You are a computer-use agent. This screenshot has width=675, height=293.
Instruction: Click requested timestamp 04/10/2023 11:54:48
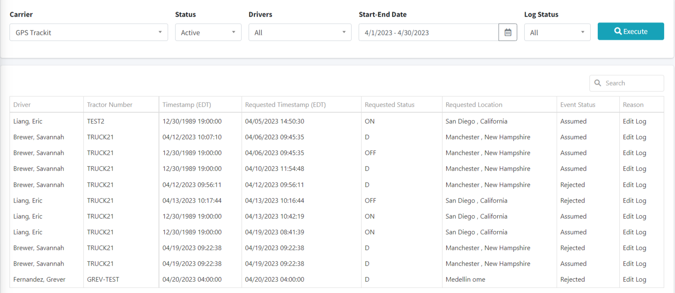tap(274, 168)
